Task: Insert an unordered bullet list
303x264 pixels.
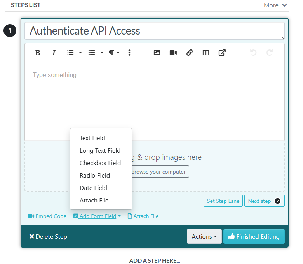Action: 92,53
